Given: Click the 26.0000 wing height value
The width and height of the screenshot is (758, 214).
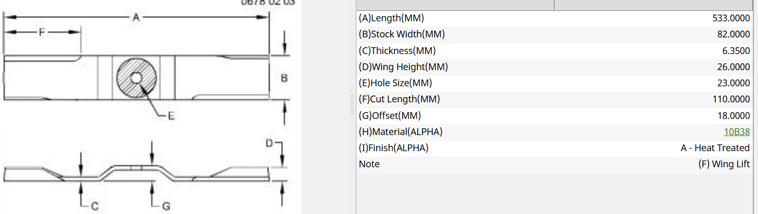Looking at the screenshot, I should 734,66.
